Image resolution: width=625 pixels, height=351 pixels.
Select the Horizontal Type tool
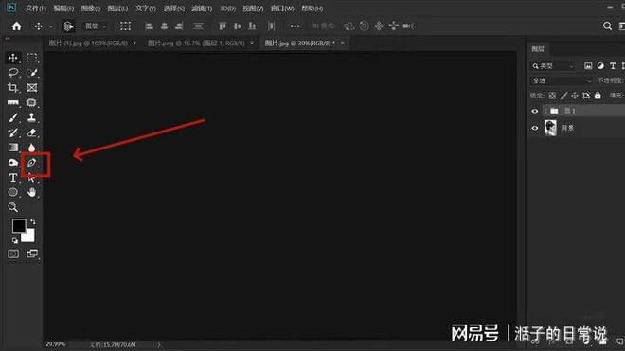click(x=12, y=178)
